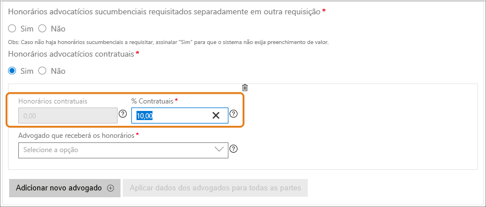The width and height of the screenshot is (486, 207).
Task: Click the % Contratuais field label
Action: (152, 101)
